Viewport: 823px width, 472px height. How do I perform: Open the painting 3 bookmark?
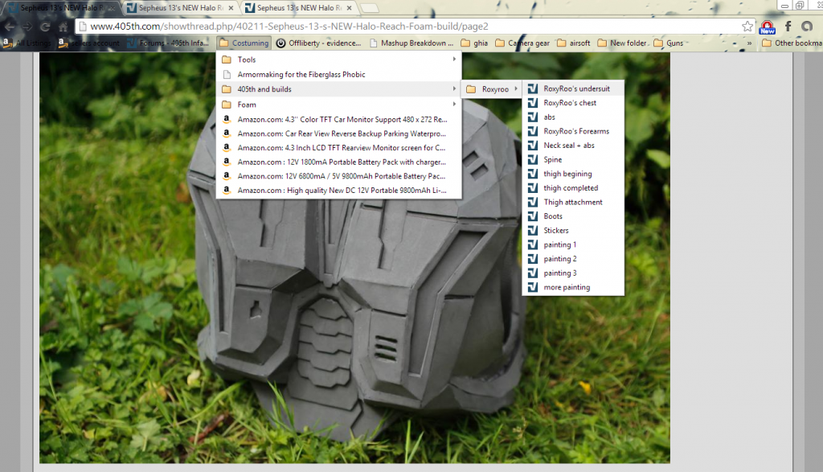pyautogui.click(x=573, y=273)
